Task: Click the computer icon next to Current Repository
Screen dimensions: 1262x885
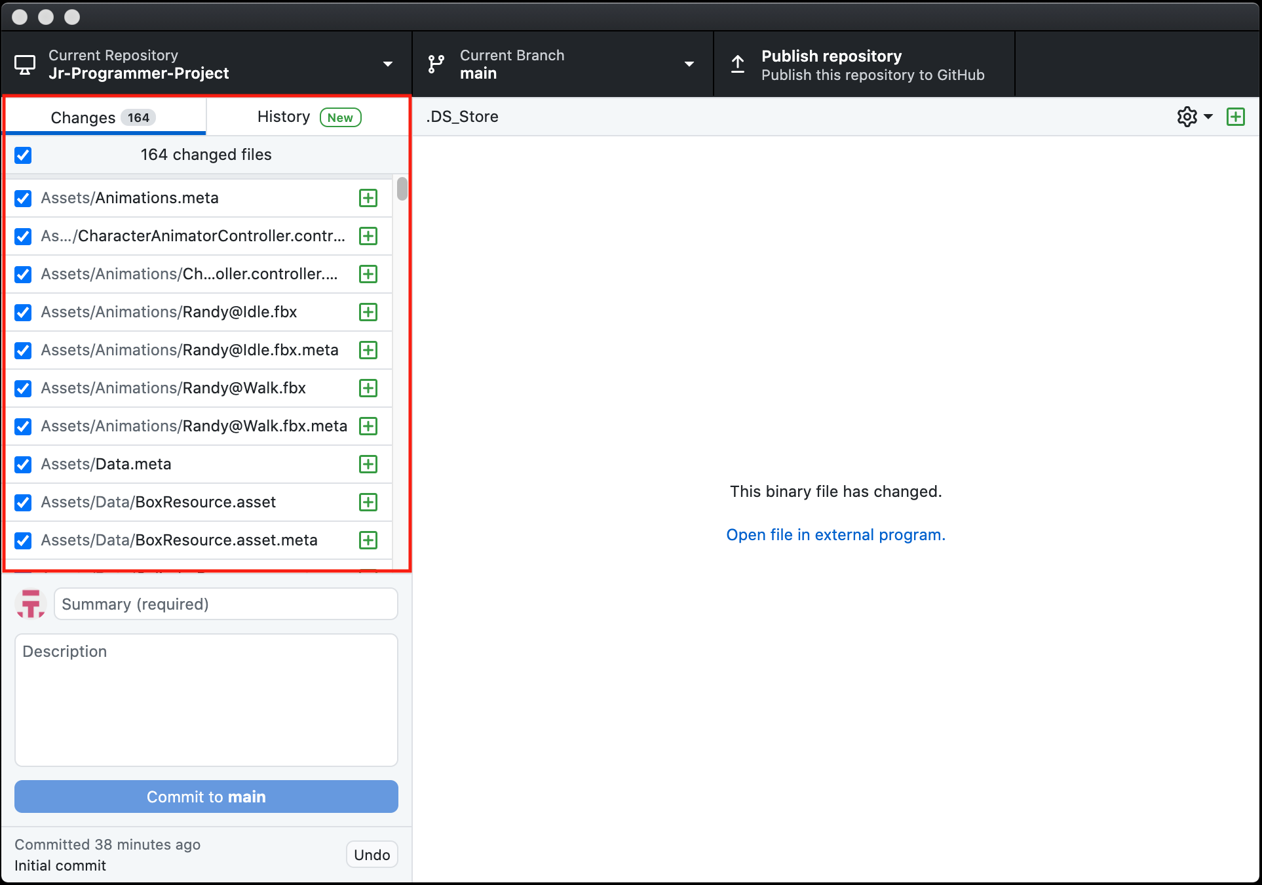Action: (x=25, y=64)
